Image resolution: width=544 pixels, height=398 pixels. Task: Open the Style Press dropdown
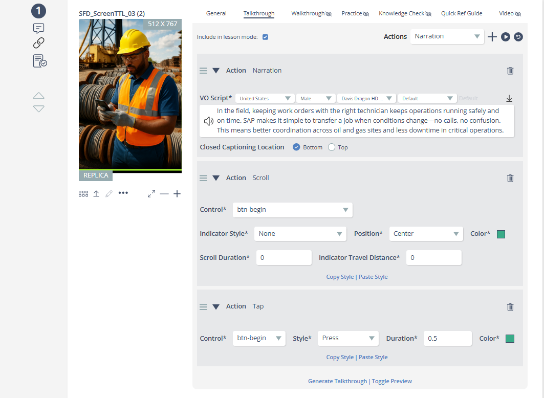(348, 338)
